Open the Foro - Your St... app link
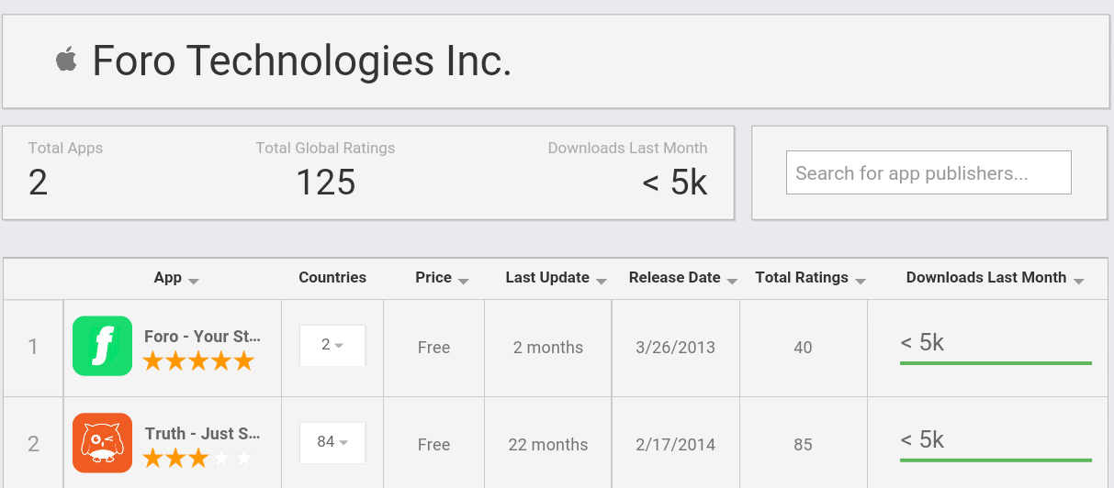1114x488 pixels. tap(202, 337)
